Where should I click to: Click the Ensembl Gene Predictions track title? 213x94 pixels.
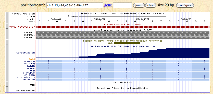point(122,25)
